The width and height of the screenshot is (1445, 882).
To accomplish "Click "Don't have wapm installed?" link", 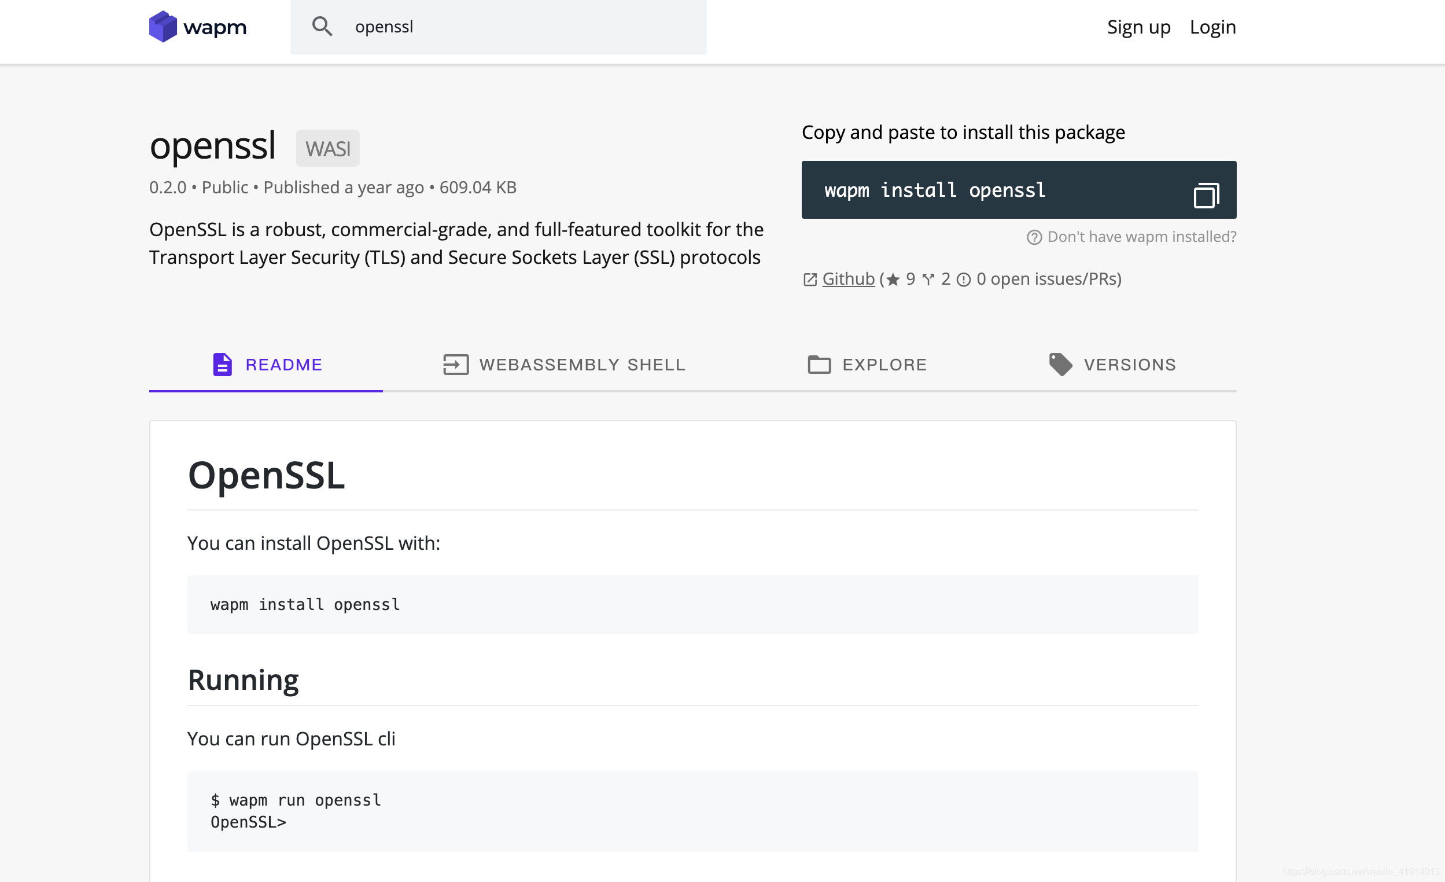I will tap(1141, 237).
